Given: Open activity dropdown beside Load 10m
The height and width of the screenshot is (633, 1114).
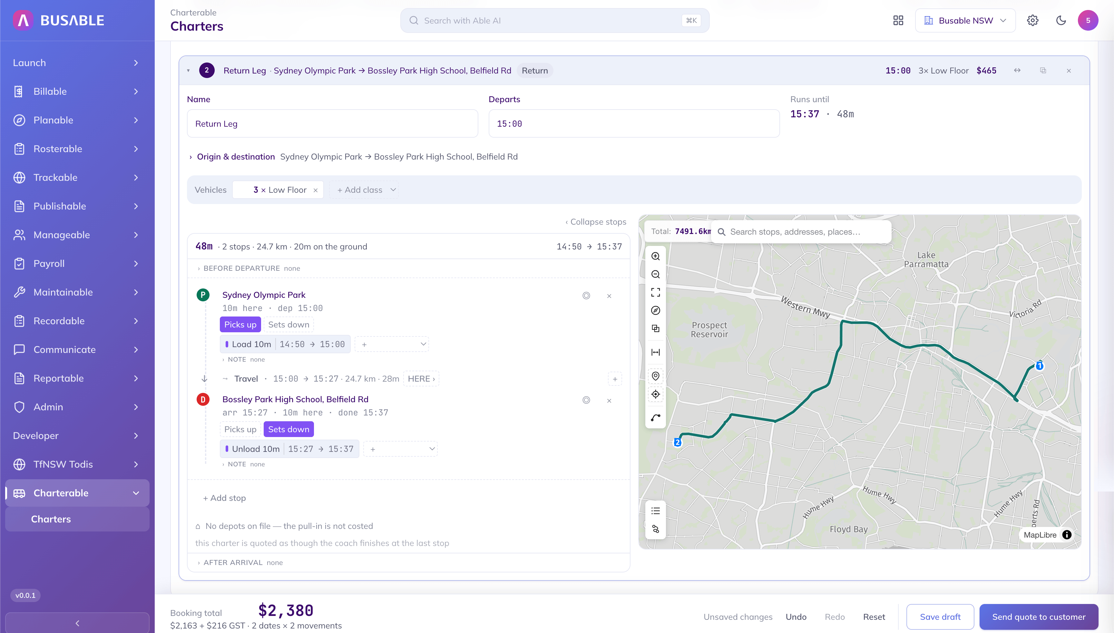Looking at the screenshot, I should coord(392,344).
